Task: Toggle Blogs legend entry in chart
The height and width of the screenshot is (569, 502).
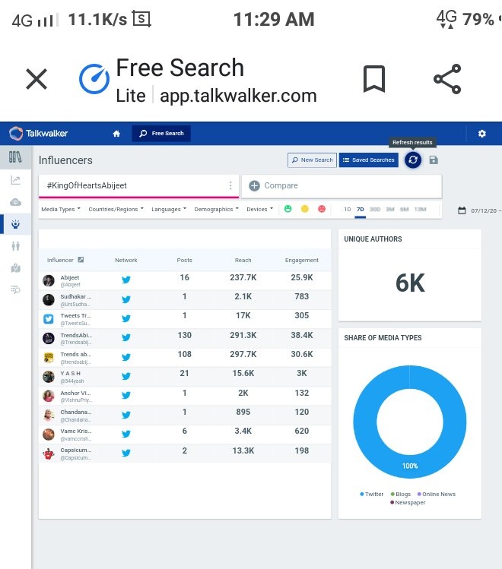Action: point(401,494)
